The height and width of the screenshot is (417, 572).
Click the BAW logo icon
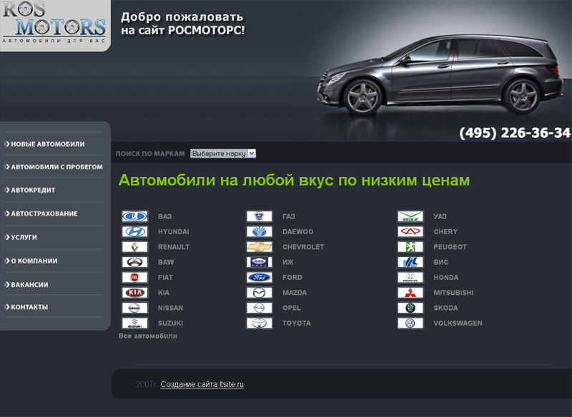[x=134, y=262]
